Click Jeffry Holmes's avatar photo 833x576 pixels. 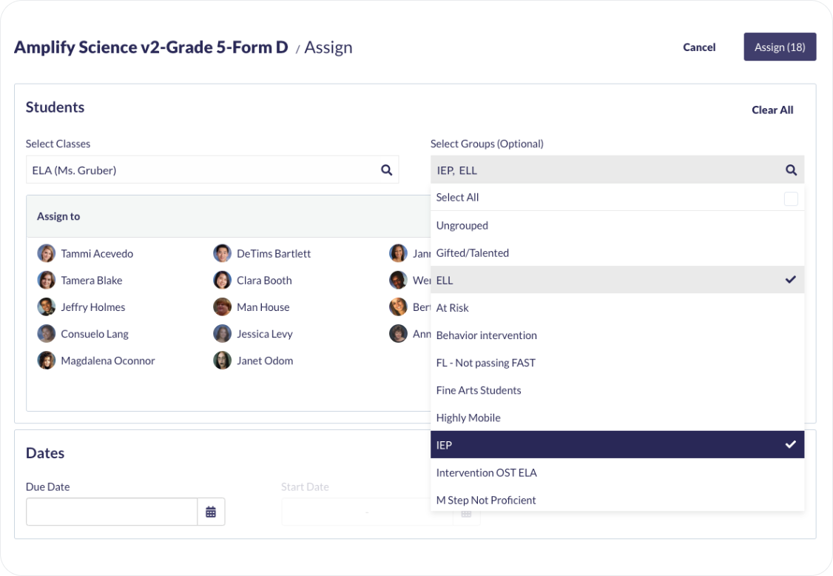point(46,307)
